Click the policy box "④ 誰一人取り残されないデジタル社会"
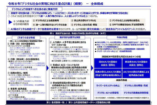 [50, 25]
